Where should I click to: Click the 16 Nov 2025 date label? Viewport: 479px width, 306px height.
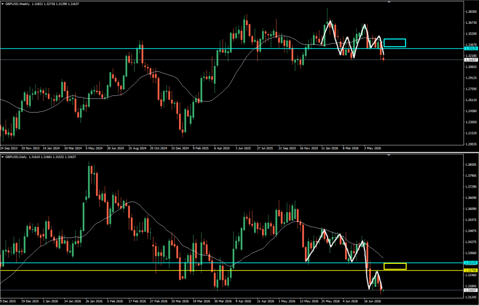tap(309, 148)
